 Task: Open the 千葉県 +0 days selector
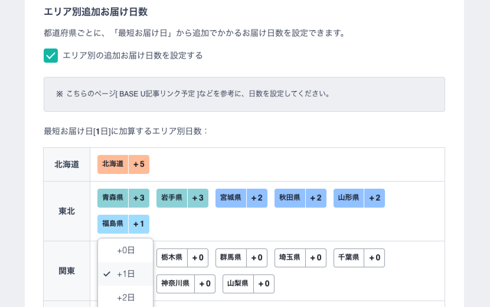(359, 258)
